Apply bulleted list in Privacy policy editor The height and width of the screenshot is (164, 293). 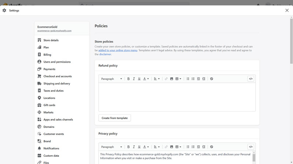188,147
